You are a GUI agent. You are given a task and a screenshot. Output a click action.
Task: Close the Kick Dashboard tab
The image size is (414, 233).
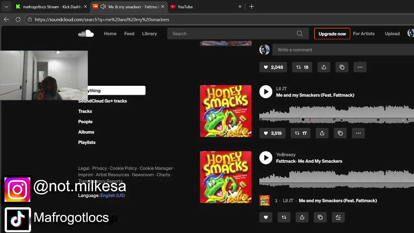click(85, 6)
